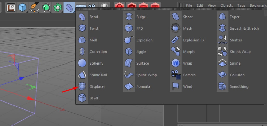Image resolution: width=267 pixels, height=126 pixels.
Task: Click the coordinate system axis toolbar icon
Action: click(x=11, y=7)
